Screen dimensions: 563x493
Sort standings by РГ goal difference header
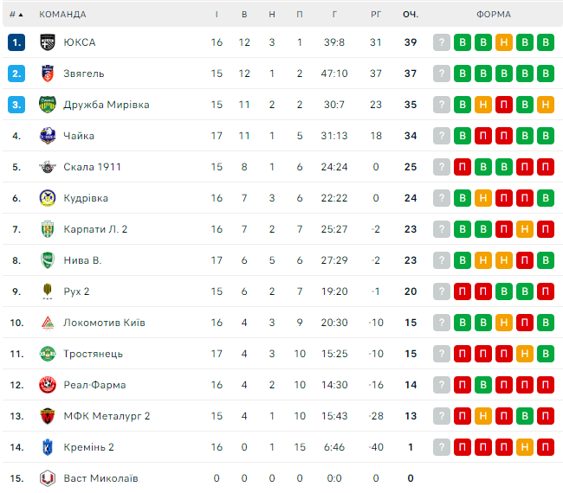(x=376, y=15)
